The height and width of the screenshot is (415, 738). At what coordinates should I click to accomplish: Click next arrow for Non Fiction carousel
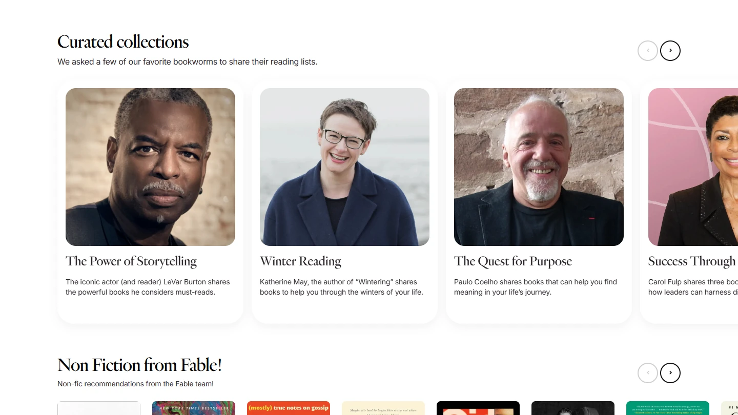(670, 373)
